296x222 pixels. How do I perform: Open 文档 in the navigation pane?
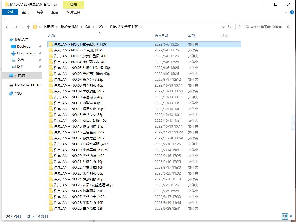point(20,60)
